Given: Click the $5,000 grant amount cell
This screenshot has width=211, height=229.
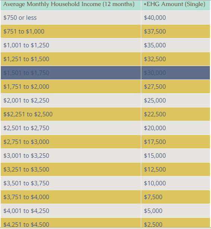Looking at the screenshot, I should tap(176, 211).
